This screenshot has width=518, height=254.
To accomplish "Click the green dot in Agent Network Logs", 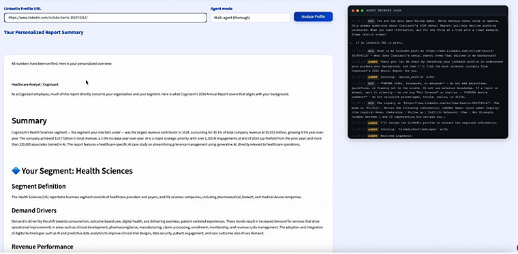I will tap(362, 11).
